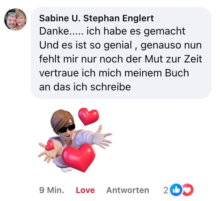220x201 pixels.
Task: Click the avatar's outstretched right hand
Action: pyautogui.click(x=103, y=137)
